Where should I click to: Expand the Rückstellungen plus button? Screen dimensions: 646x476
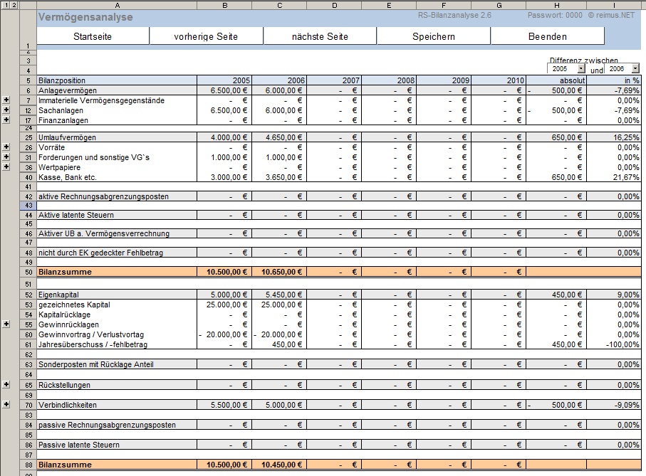[6, 384]
